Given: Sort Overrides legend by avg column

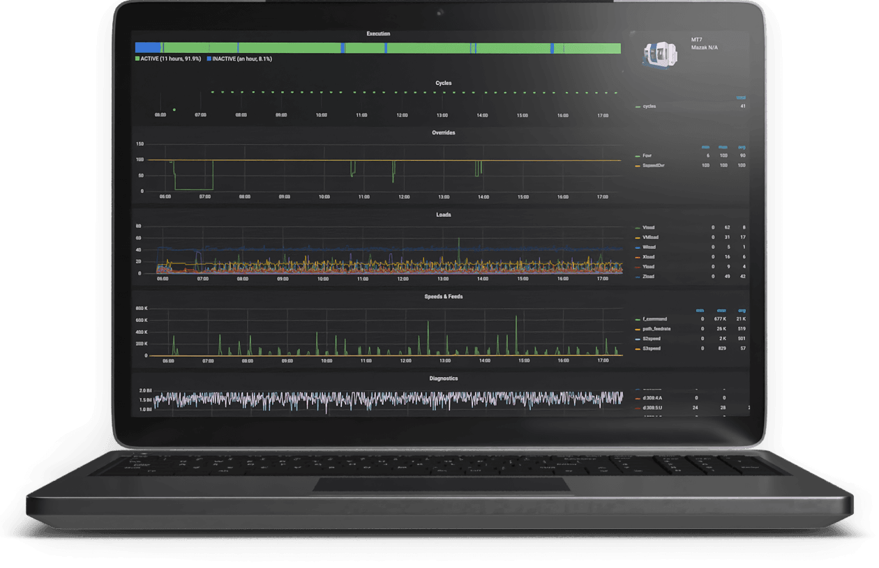Looking at the screenshot, I should tap(742, 147).
